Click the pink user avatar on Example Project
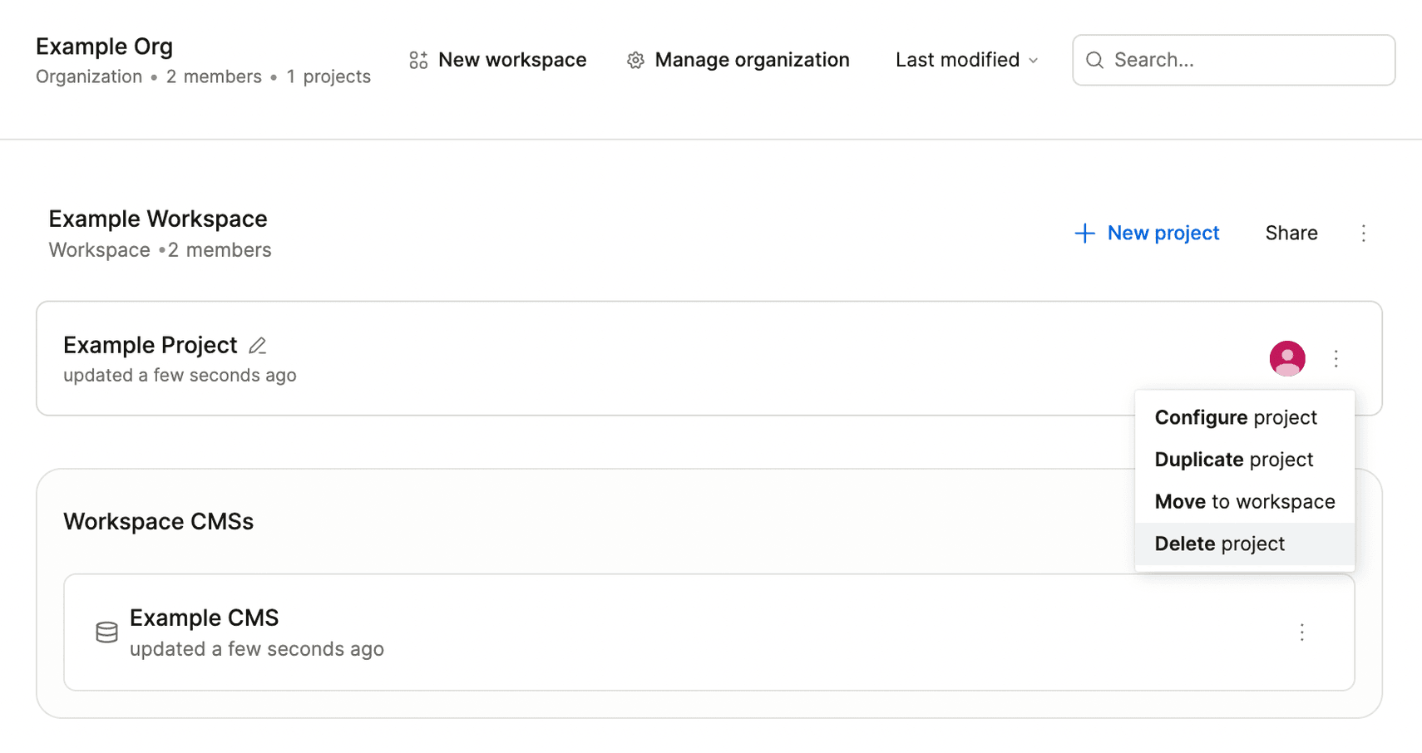The width and height of the screenshot is (1422, 753). click(1286, 358)
